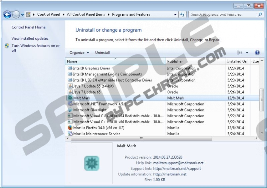Click the Search Programs and Features field
267x188 pixels.
[x=222, y=14]
